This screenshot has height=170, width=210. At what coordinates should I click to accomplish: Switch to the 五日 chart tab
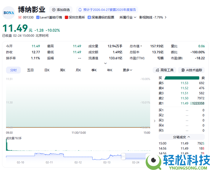point(30,70)
